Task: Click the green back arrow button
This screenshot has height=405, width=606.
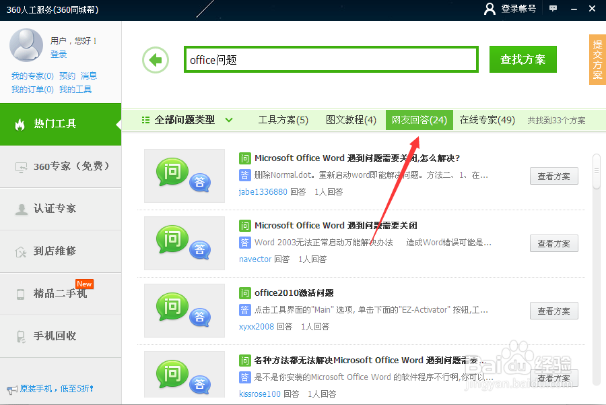Action: (x=156, y=60)
